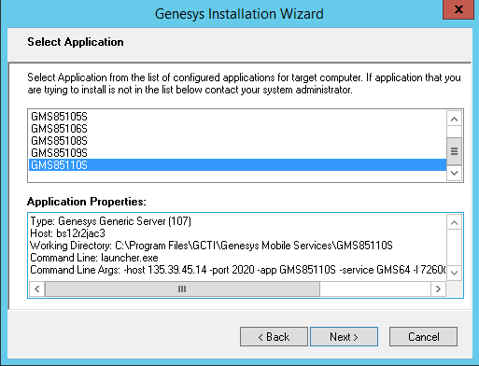Click the horizontal scrollbar thumb in Application Properties

coord(182,289)
